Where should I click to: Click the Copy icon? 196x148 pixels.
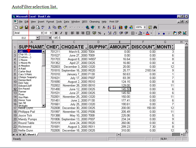(x=54, y=27)
